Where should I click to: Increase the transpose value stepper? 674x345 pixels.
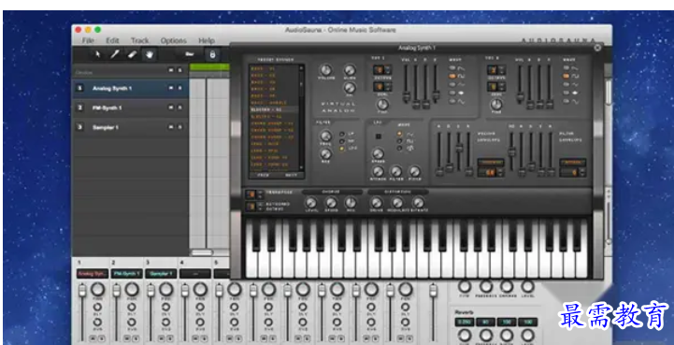tap(261, 193)
